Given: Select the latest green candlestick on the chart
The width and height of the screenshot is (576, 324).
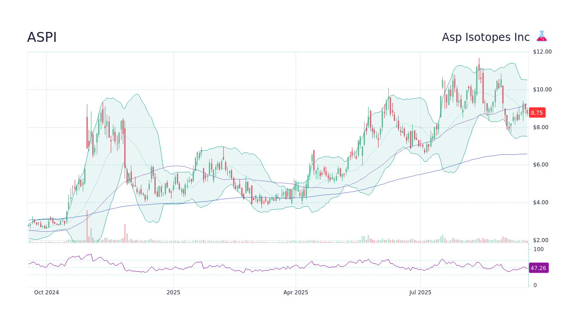Looking at the screenshot, I should pos(523,108).
